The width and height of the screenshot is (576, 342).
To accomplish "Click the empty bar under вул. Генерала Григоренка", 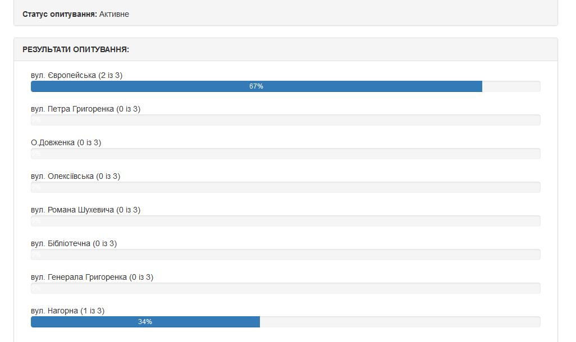I will point(285,288).
